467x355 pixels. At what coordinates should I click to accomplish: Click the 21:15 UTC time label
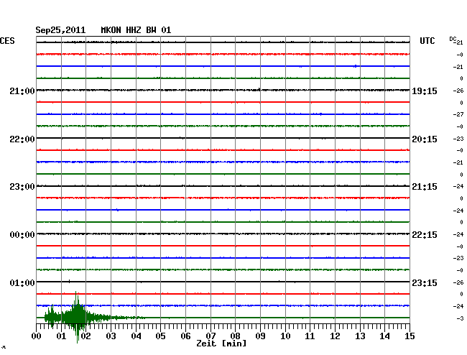425,187
